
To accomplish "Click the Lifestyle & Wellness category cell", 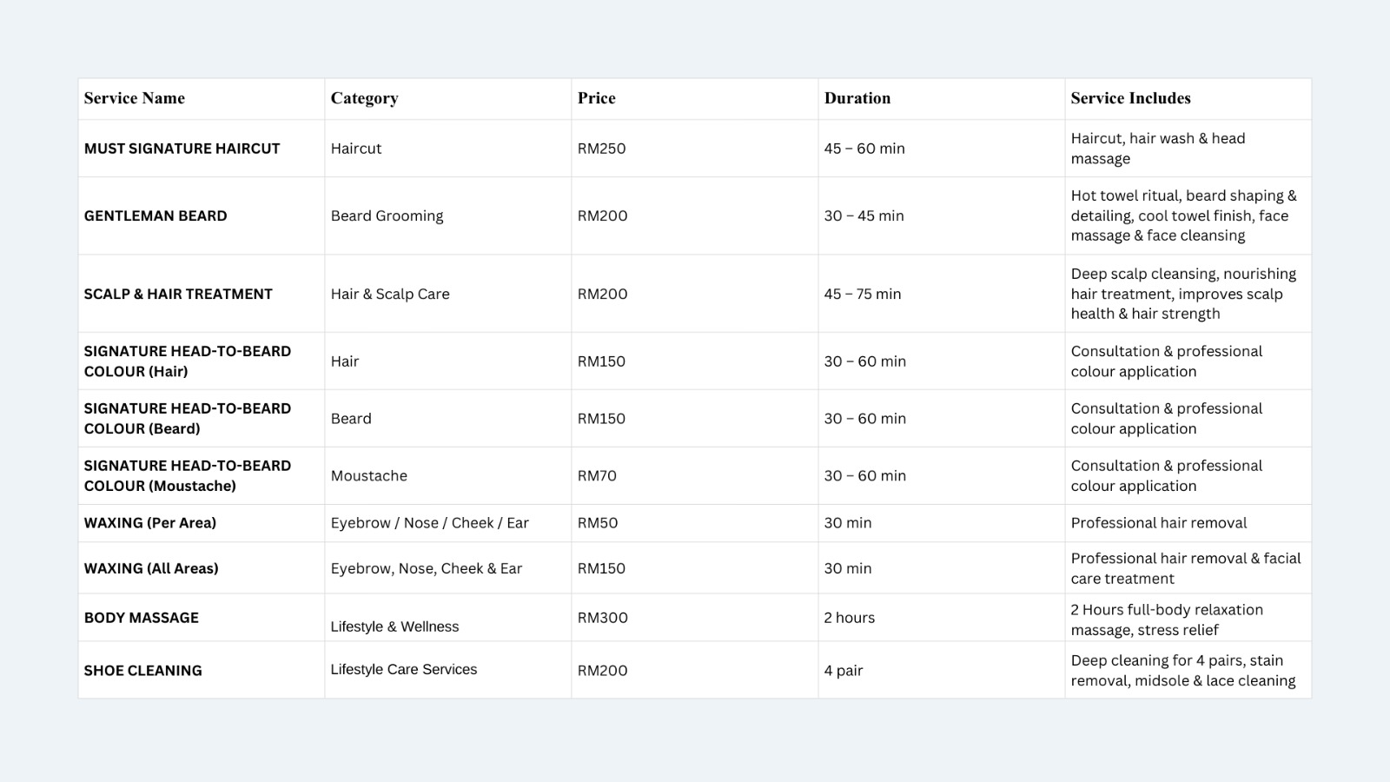I will coord(394,626).
